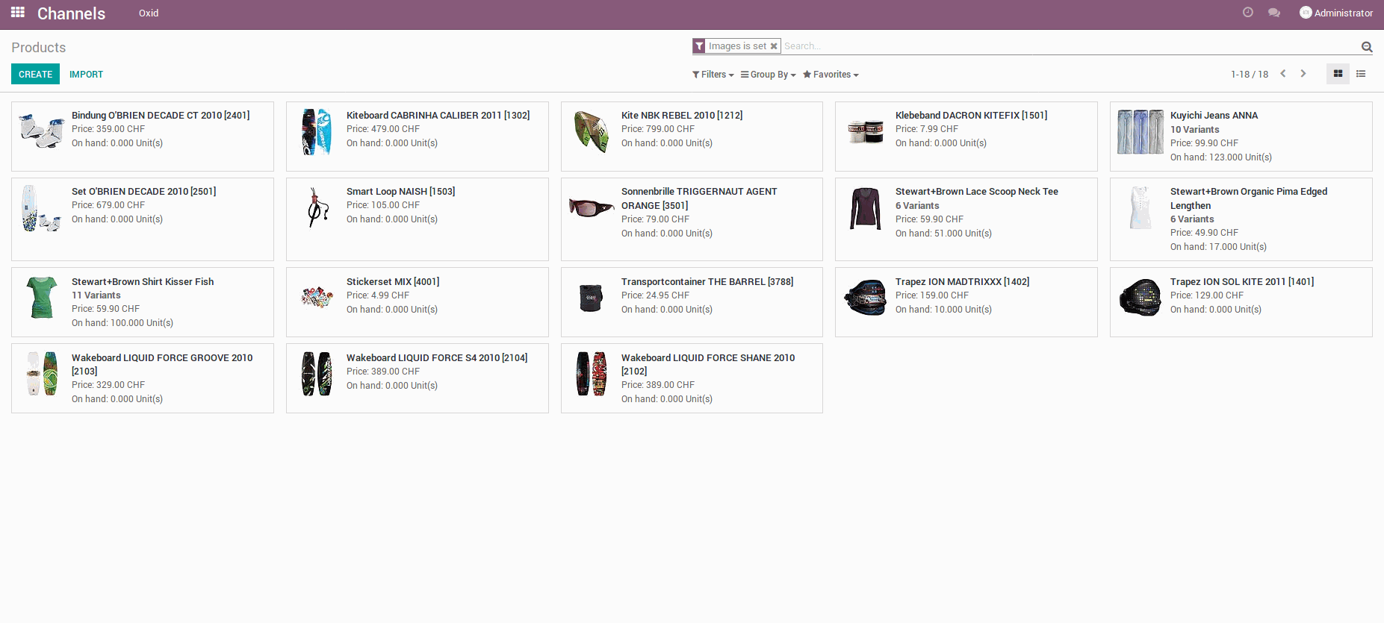
Task: Click the Administrator user avatar
Action: (1306, 13)
